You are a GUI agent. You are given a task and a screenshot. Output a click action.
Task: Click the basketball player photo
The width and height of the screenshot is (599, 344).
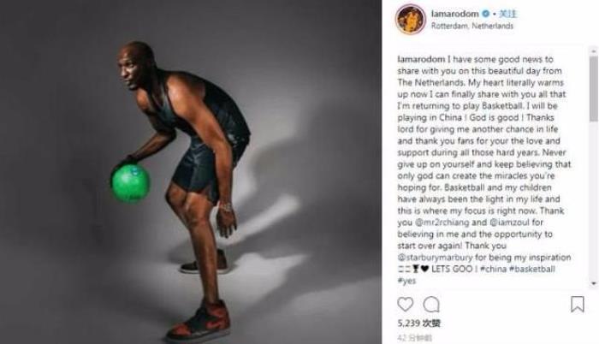[191, 172]
